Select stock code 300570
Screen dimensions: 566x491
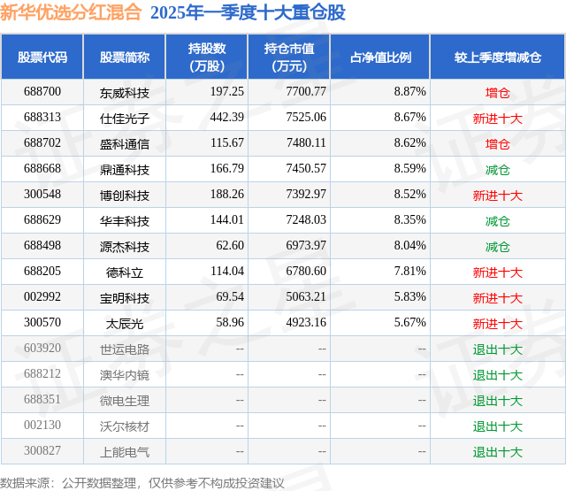(x=42, y=322)
